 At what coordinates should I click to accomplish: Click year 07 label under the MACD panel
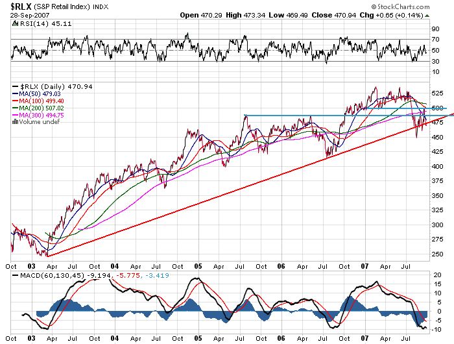364,338
